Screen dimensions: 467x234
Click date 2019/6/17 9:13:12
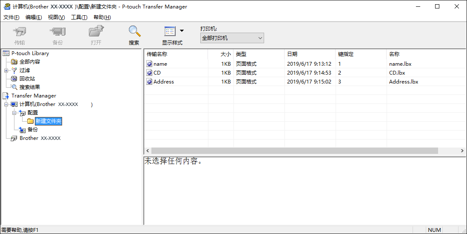coord(309,64)
